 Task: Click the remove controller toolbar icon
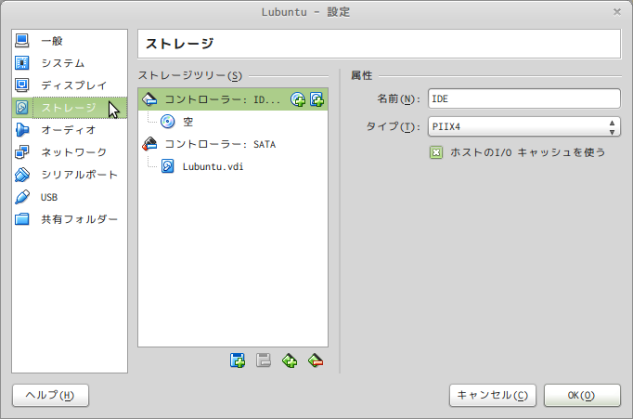pos(316,360)
